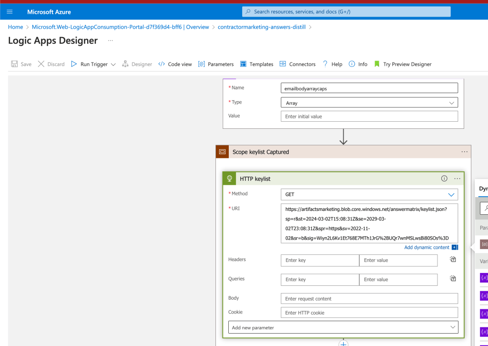Click the plus insert-step button below HTTP keylist

(x=343, y=343)
